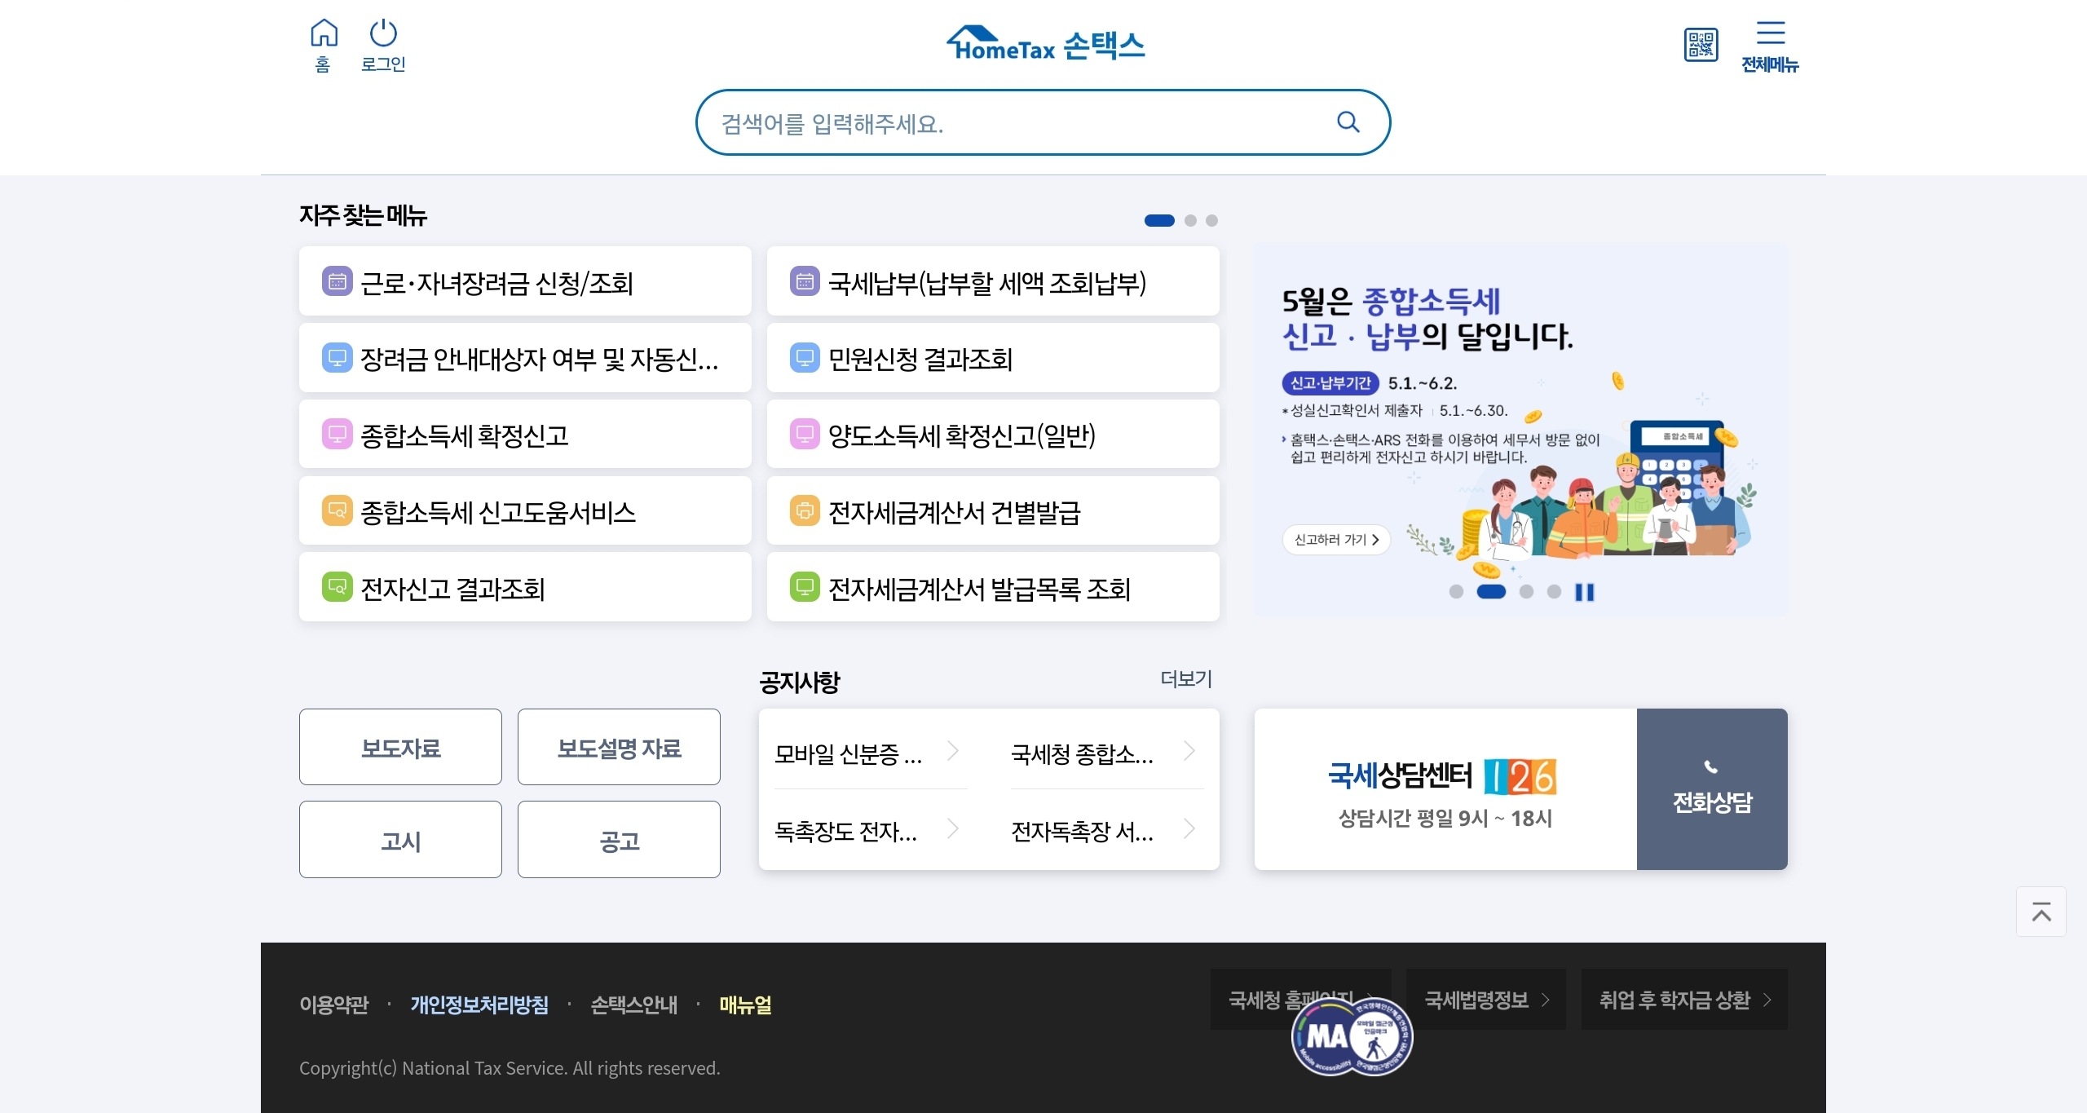This screenshot has width=2087, height=1113.
Task: Pause the banner slideshow
Action: click(1584, 592)
